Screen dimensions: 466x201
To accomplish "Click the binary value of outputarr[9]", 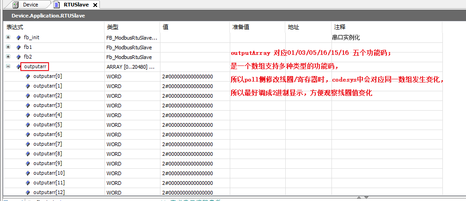I will (188, 164).
